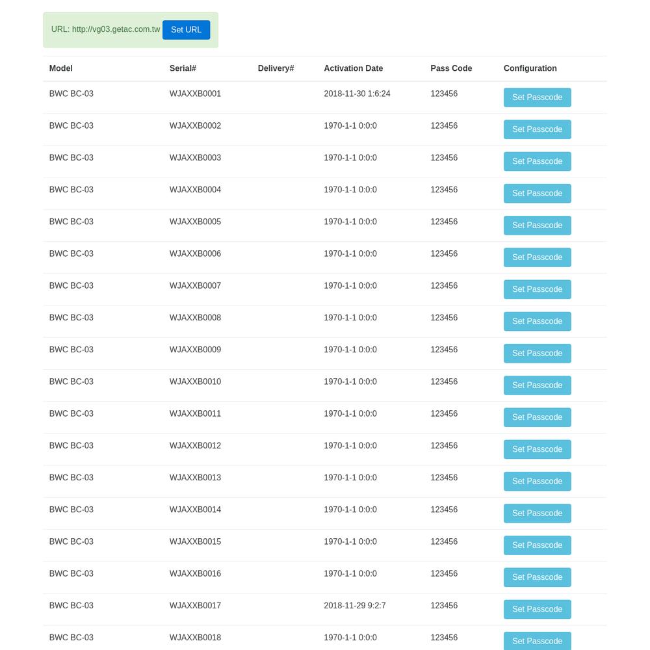The image size is (650, 650).
Task: Set Passcode for serial WJAXXB0003
Action: point(538,161)
